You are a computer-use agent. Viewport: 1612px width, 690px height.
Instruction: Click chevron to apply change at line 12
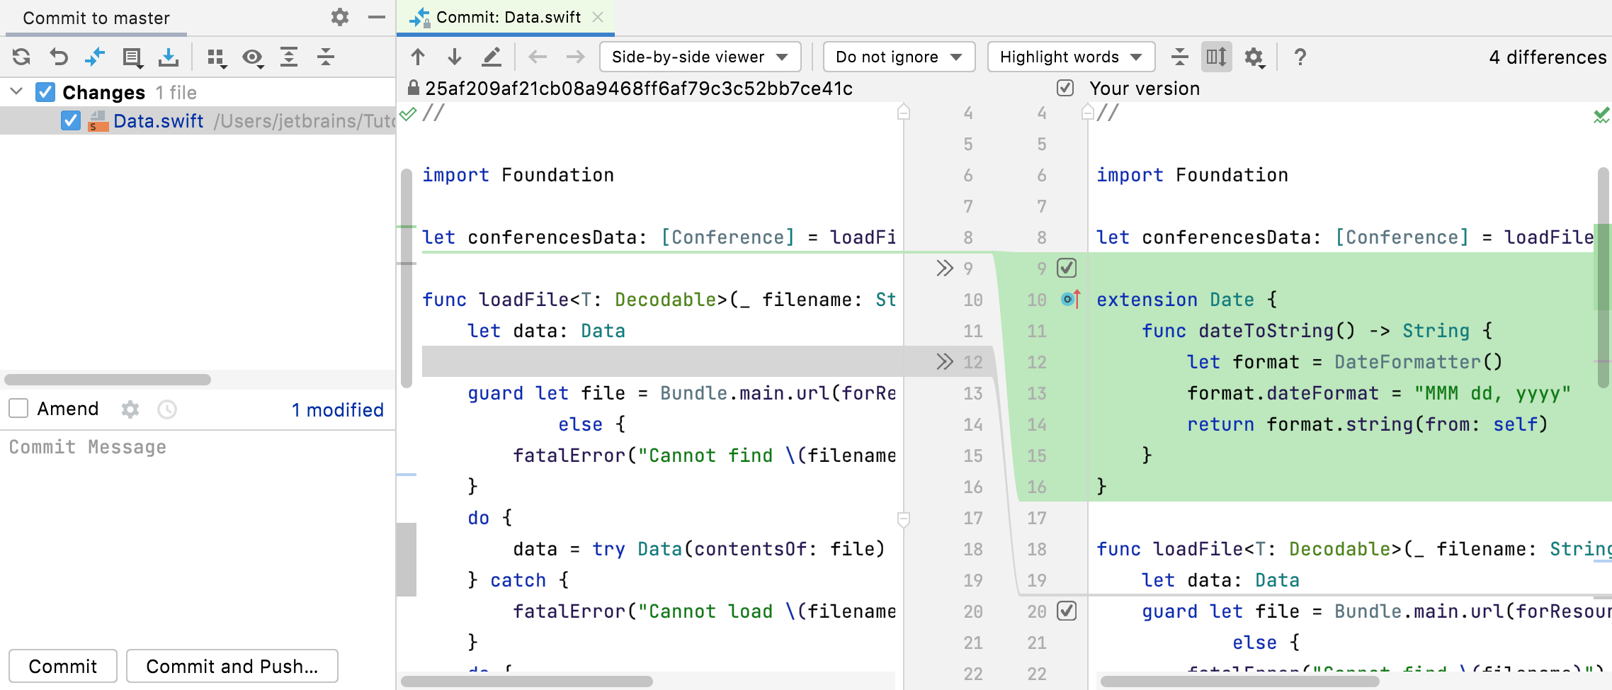[944, 362]
